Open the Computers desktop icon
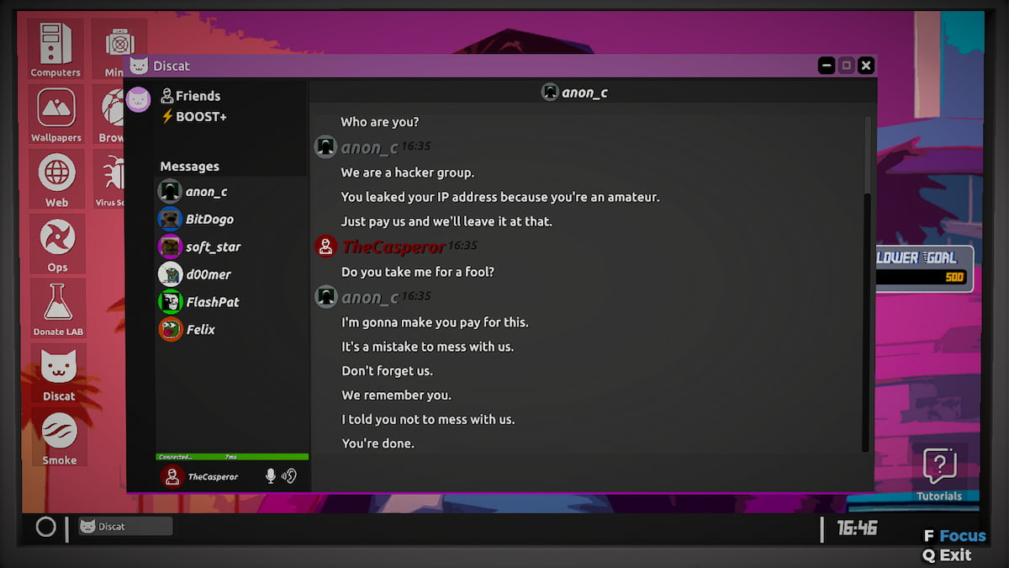Viewport: 1009px width, 568px height. (56, 48)
